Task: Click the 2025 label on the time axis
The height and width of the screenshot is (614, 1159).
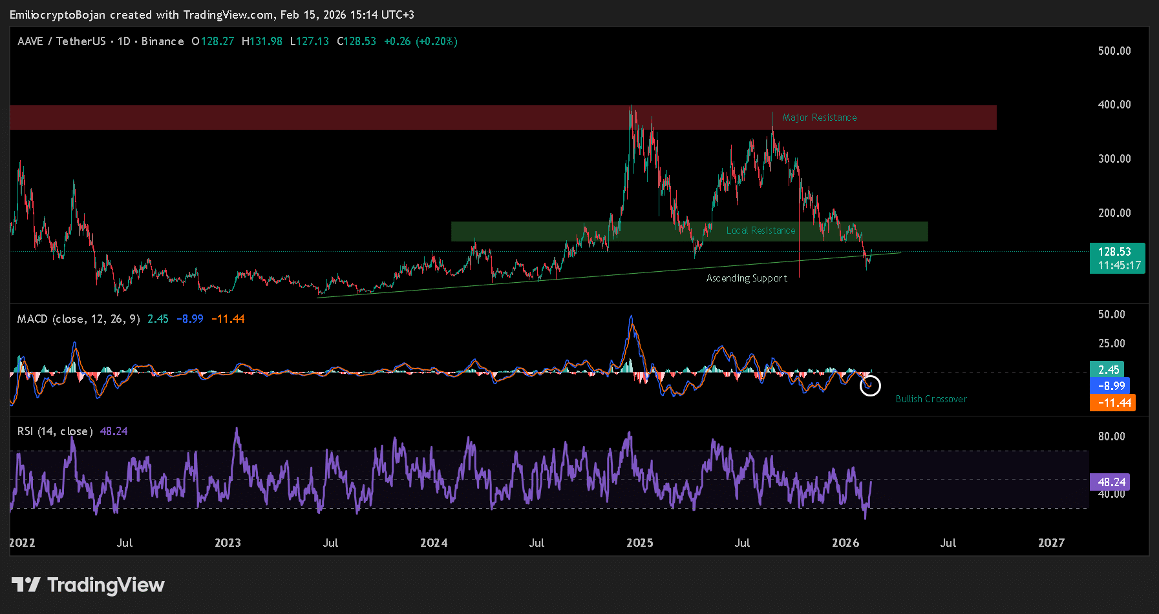Action: [x=640, y=543]
